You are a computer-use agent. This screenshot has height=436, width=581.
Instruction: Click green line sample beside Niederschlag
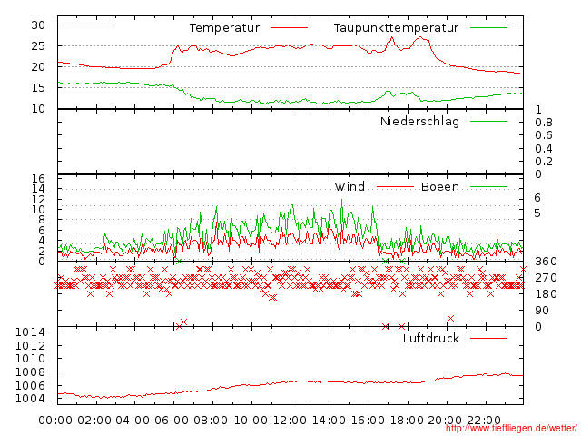point(488,121)
